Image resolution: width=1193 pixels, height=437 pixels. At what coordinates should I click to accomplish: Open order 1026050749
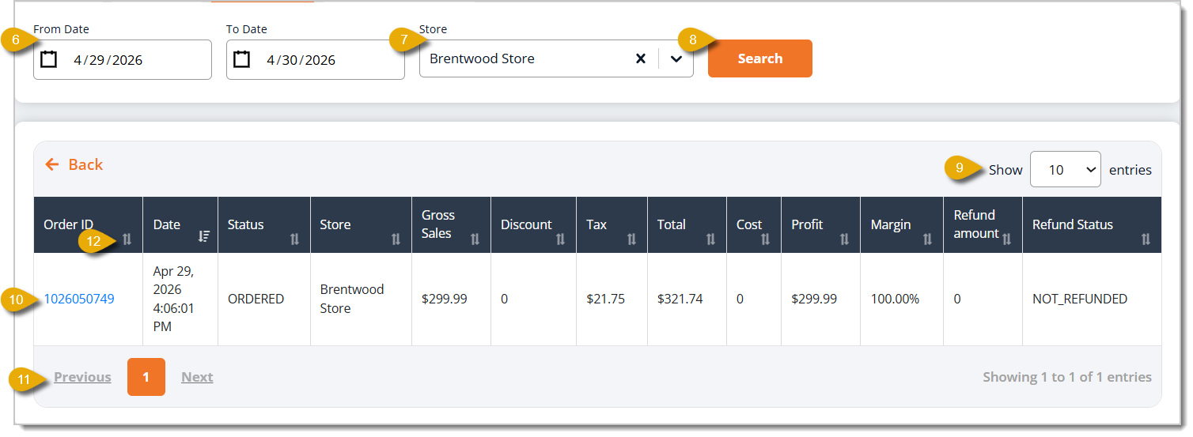click(x=79, y=299)
